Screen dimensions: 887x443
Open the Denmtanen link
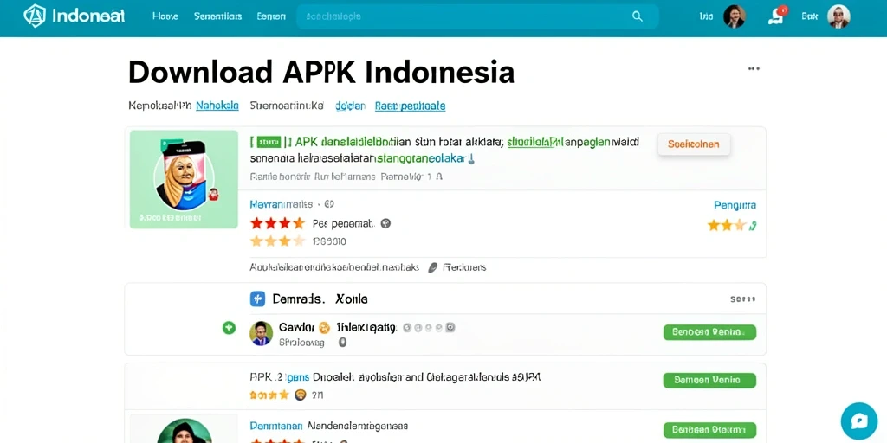click(x=276, y=426)
